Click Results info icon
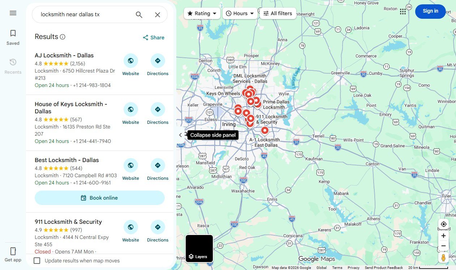Image resolution: width=456 pixels, height=270 pixels. tap(63, 37)
